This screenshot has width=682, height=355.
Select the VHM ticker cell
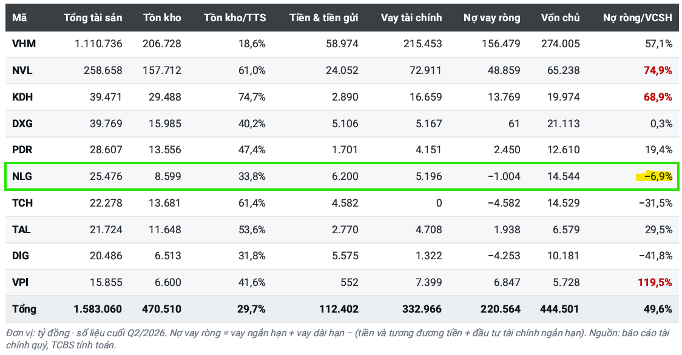(24, 44)
